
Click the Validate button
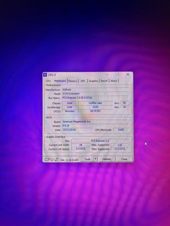point(107,159)
